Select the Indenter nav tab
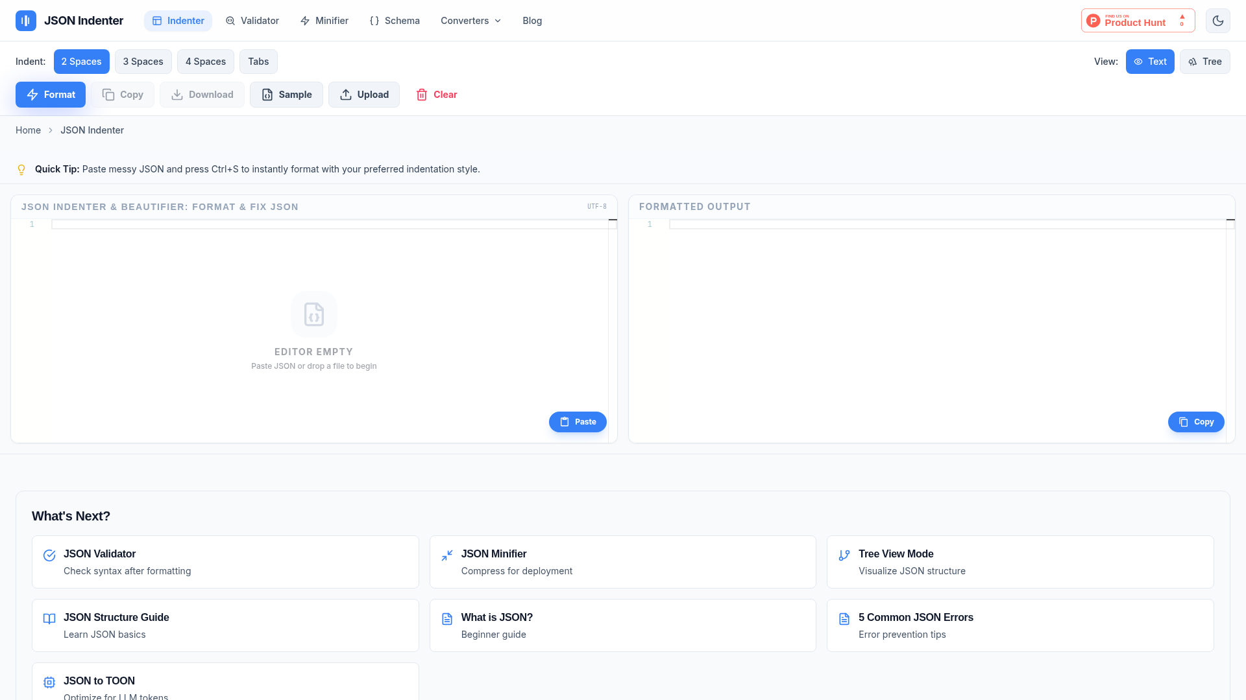Screen dimensions: 1246x700 point(178,21)
